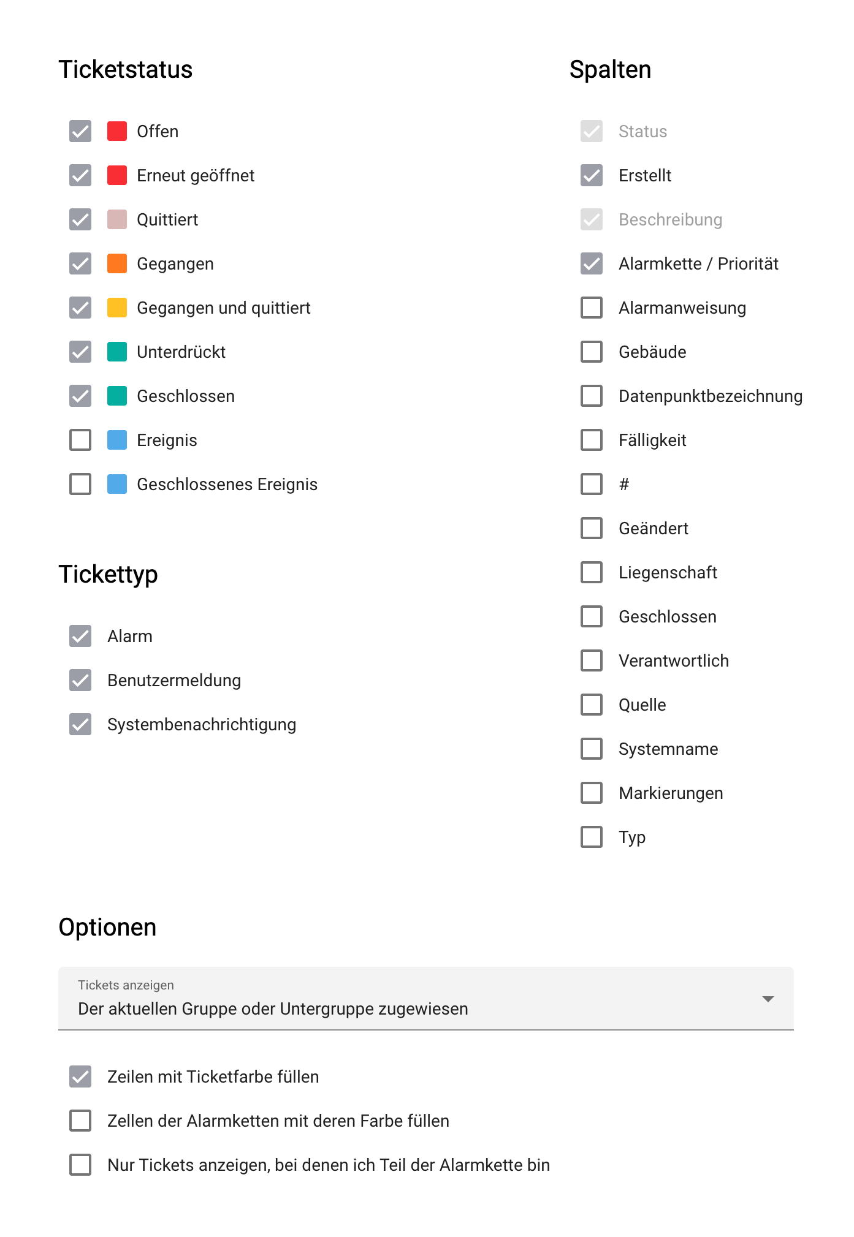
Task: Disable Zeilen mit Ticketfarbe füllen
Action: (x=80, y=1076)
